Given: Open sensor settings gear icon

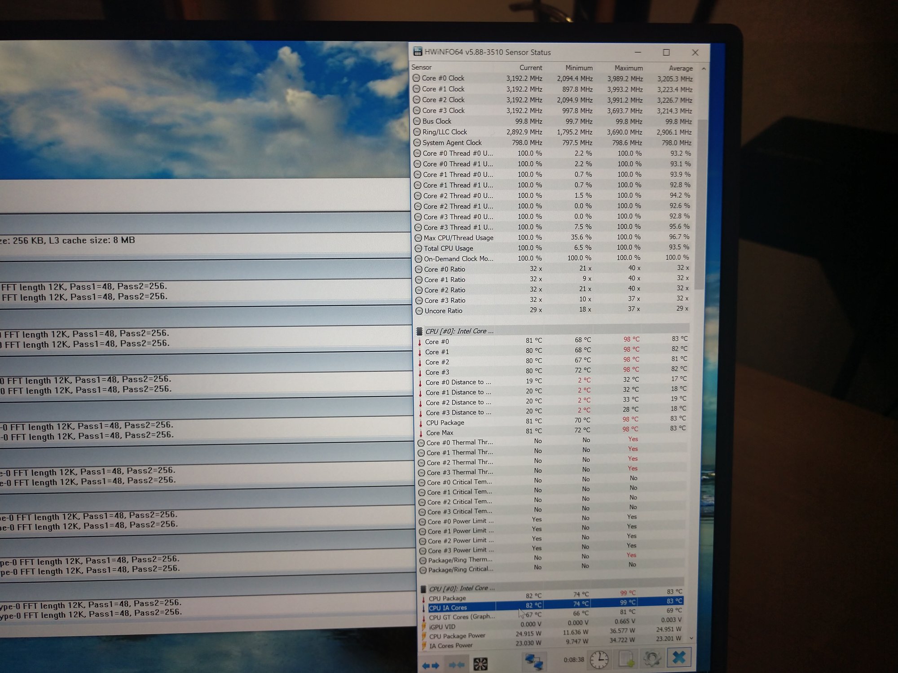Looking at the screenshot, I should tap(651, 658).
